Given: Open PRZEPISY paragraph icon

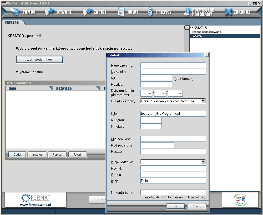Looking at the screenshot, I should tap(150, 12).
